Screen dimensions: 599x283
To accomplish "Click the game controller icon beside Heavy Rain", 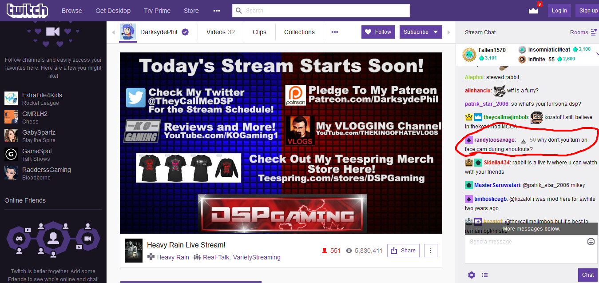I will click(151, 257).
